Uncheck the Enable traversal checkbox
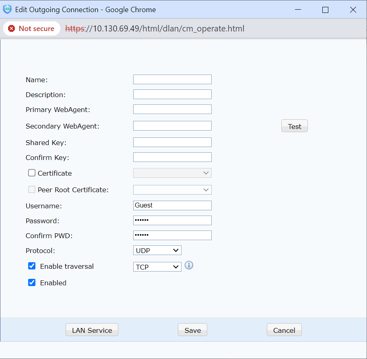This screenshot has width=367, height=359. [x=32, y=266]
